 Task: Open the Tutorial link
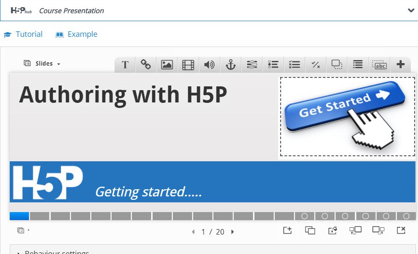coord(23,34)
